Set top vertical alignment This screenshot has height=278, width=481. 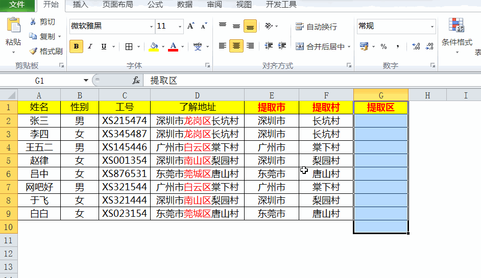pos(223,26)
